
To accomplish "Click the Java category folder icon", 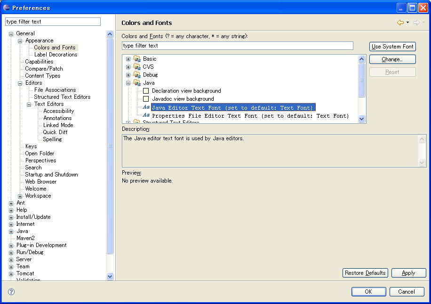I will tap(137, 83).
